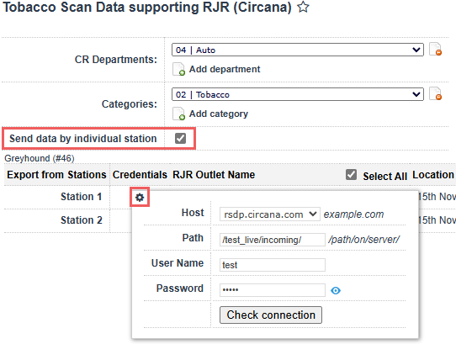Click the Categories label
This screenshot has height=344, width=456.
pos(129,104)
